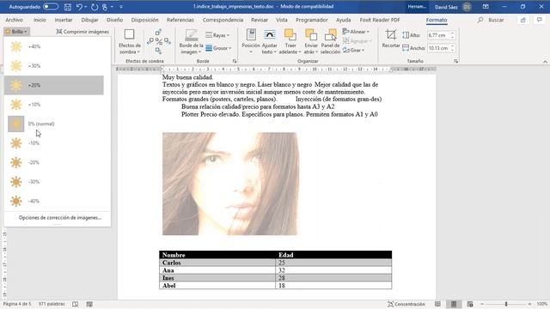The height and width of the screenshot is (309, 550).
Task: Open the Borde group dialog launcher
Action: pyautogui.click(x=235, y=61)
